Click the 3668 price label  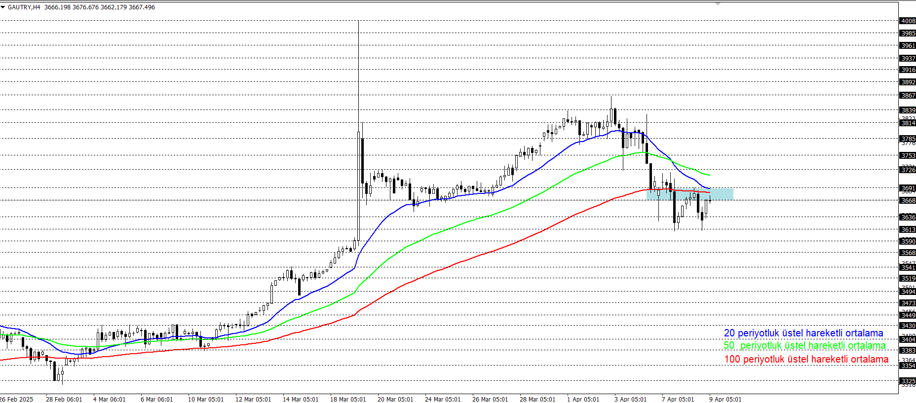coord(908,200)
